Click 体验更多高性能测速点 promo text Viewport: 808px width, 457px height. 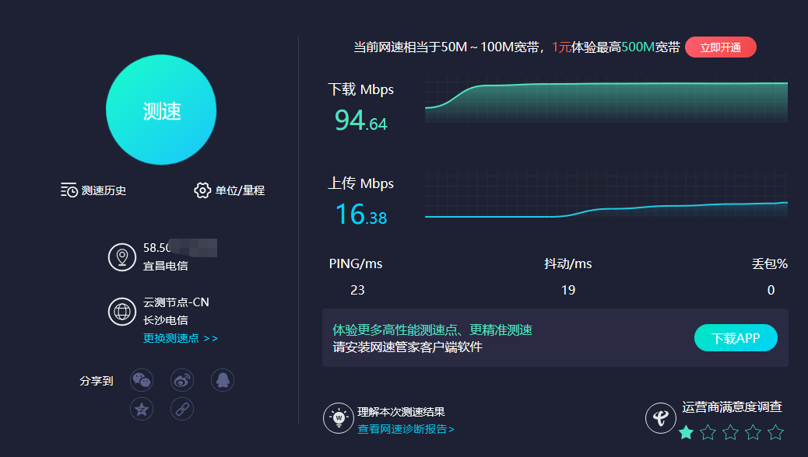coord(432,330)
